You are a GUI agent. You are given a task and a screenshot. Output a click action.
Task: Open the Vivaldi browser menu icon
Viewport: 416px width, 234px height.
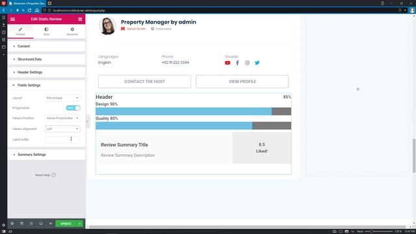tap(3, 3)
